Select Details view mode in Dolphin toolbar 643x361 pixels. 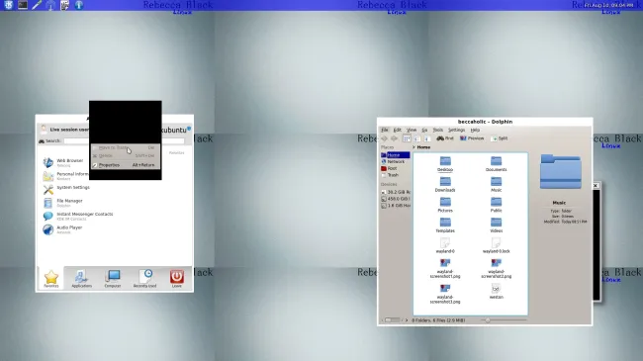[x=417, y=138]
